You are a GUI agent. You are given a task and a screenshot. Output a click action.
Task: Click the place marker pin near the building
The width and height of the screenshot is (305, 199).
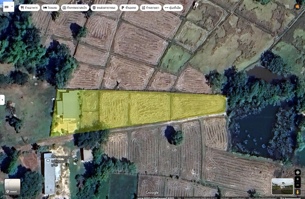(x=48, y=161)
